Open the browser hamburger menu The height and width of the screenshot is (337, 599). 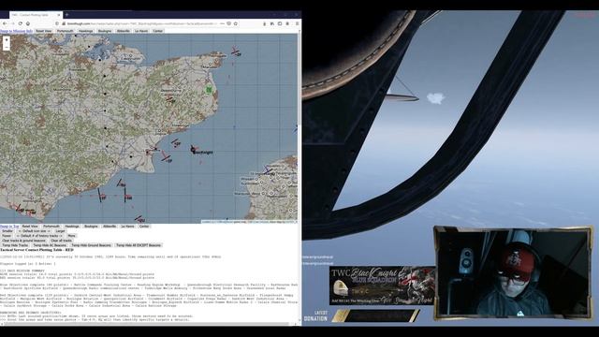click(297, 23)
